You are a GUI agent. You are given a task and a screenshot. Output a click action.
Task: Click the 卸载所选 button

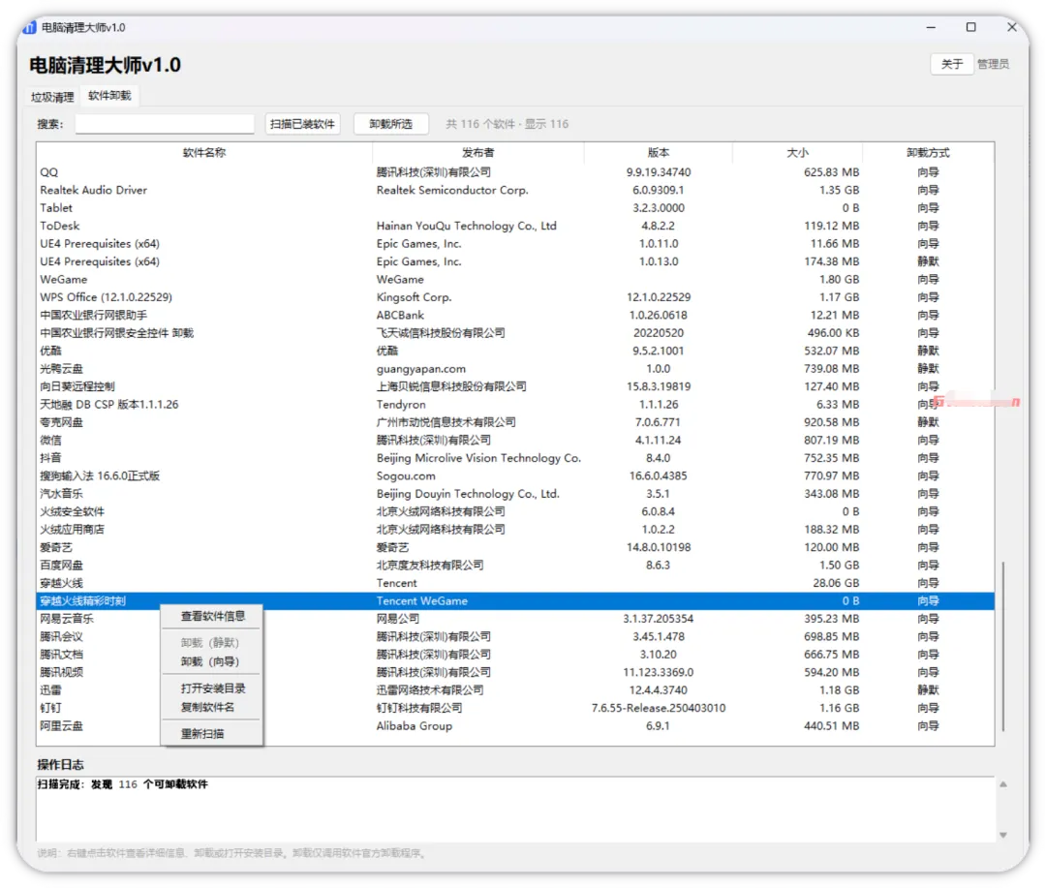point(391,124)
